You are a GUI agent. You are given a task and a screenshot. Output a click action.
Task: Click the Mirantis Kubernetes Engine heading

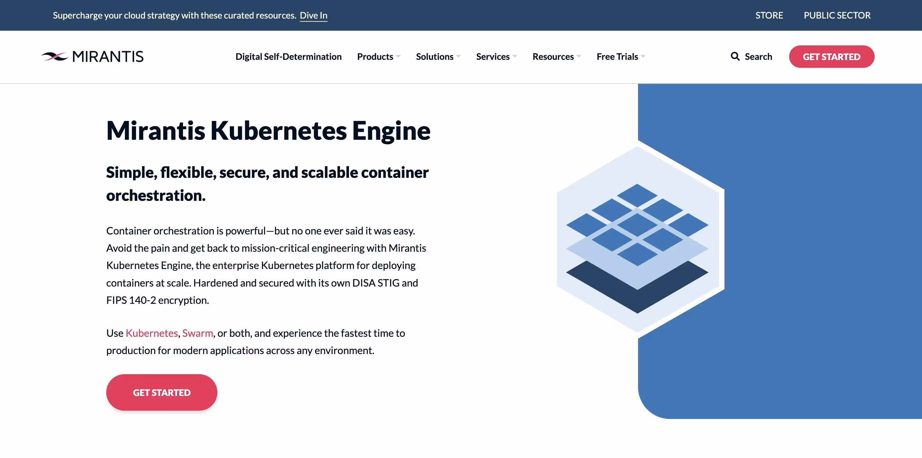268,130
